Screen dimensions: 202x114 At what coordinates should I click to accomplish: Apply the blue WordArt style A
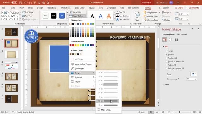pos(100,16)
